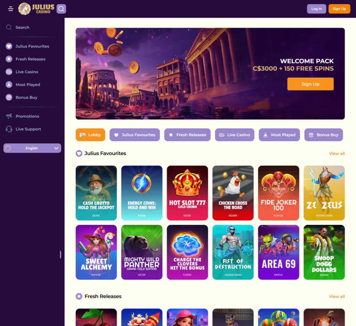The image size is (356, 326).
Task: Click the Log In button
Action: tap(316, 9)
